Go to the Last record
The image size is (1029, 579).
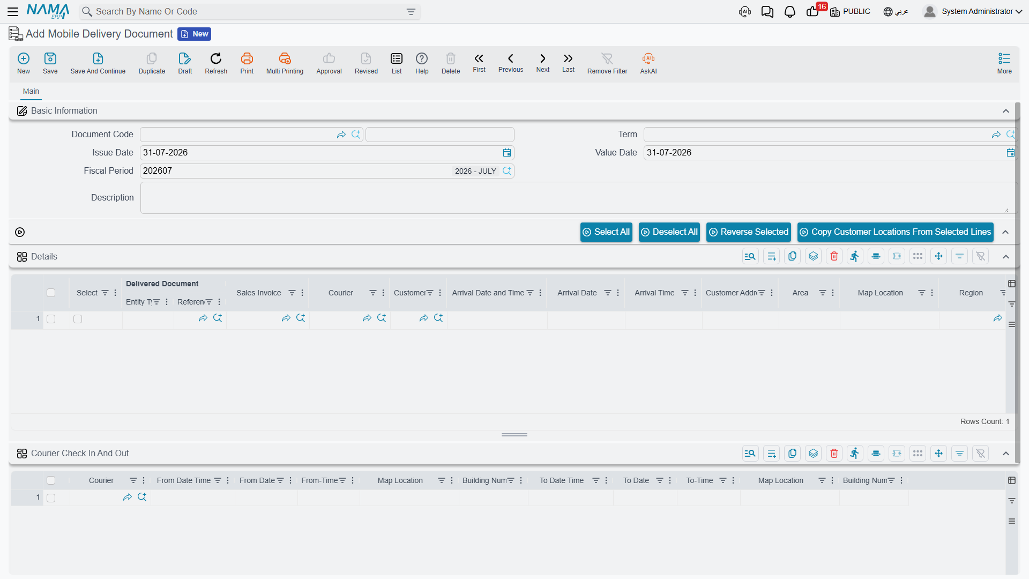click(x=568, y=63)
